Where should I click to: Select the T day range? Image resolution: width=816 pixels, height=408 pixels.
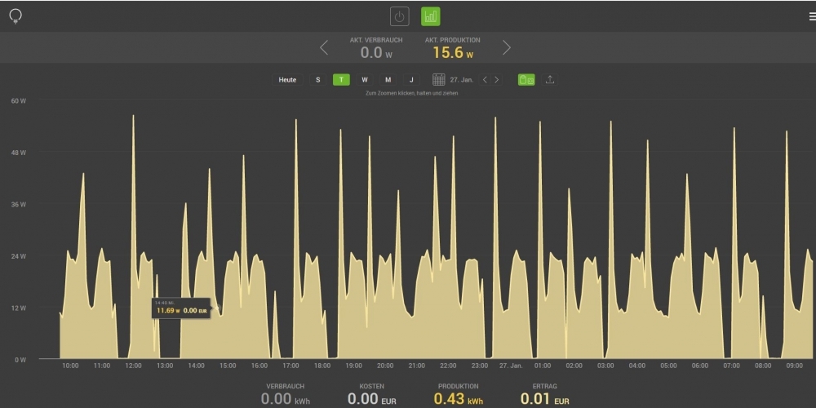[341, 80]
